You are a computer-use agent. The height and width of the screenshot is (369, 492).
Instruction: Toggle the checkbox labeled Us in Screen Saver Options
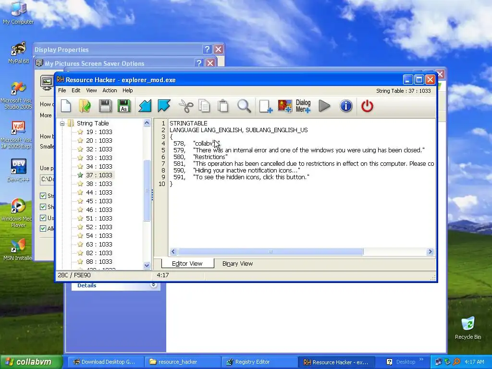pos(43,218)
